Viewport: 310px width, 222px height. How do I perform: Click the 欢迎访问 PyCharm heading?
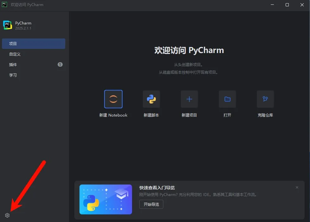pyautogui.click(x=189, y=50)
